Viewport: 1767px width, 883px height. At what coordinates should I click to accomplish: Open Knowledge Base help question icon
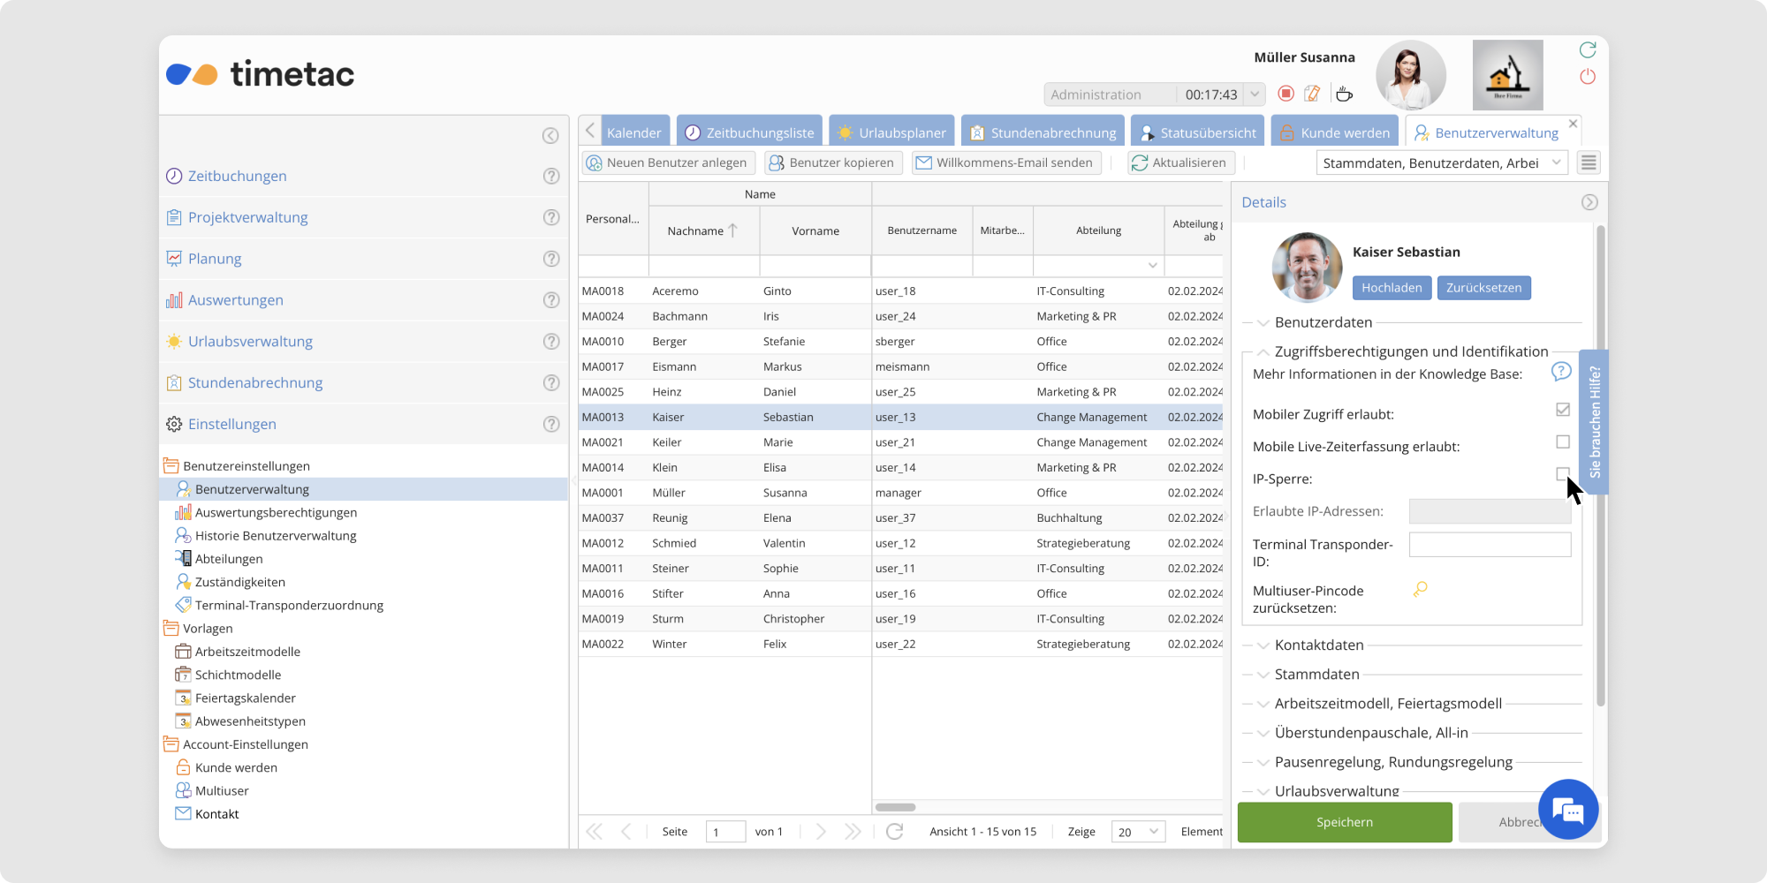pyautogui.click(x=1561, y=372)
